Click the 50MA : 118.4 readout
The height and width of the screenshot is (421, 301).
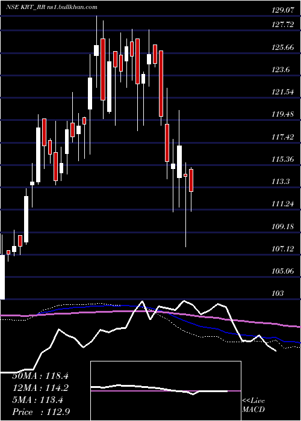coord(40,376)
